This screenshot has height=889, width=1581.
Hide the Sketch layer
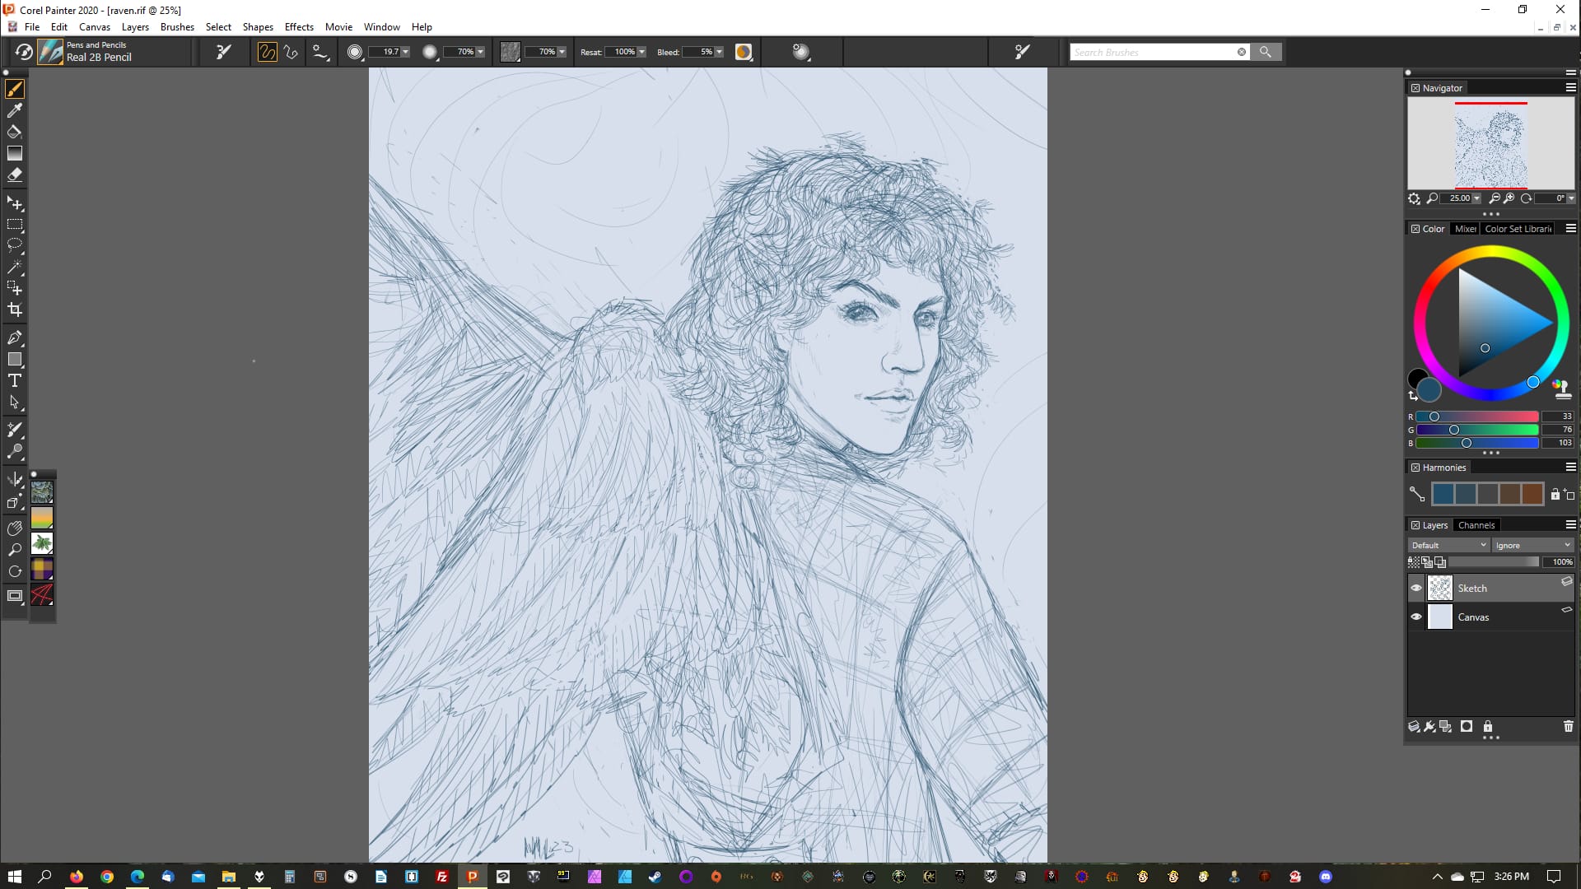pyautogui.click(x=1416, y=588)
